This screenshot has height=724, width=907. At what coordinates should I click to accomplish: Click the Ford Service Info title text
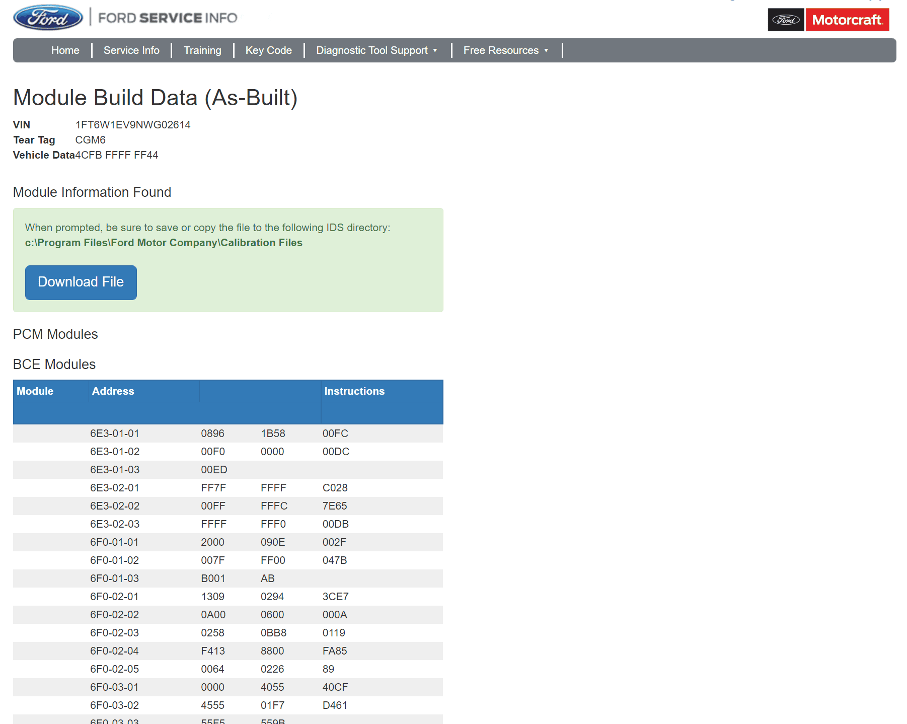click(168, 18)
